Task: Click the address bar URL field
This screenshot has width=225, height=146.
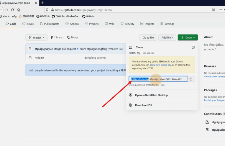Action: point(83,10)
